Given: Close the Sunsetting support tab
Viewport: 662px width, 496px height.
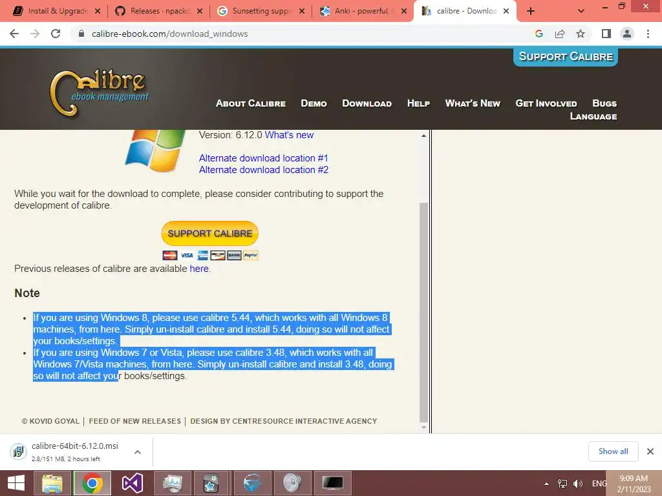Looking at the screenshot, I should pyautogui.click(x=302, y=11).
